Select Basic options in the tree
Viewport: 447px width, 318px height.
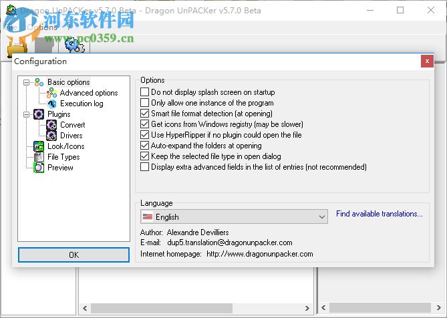pos(69,82)
